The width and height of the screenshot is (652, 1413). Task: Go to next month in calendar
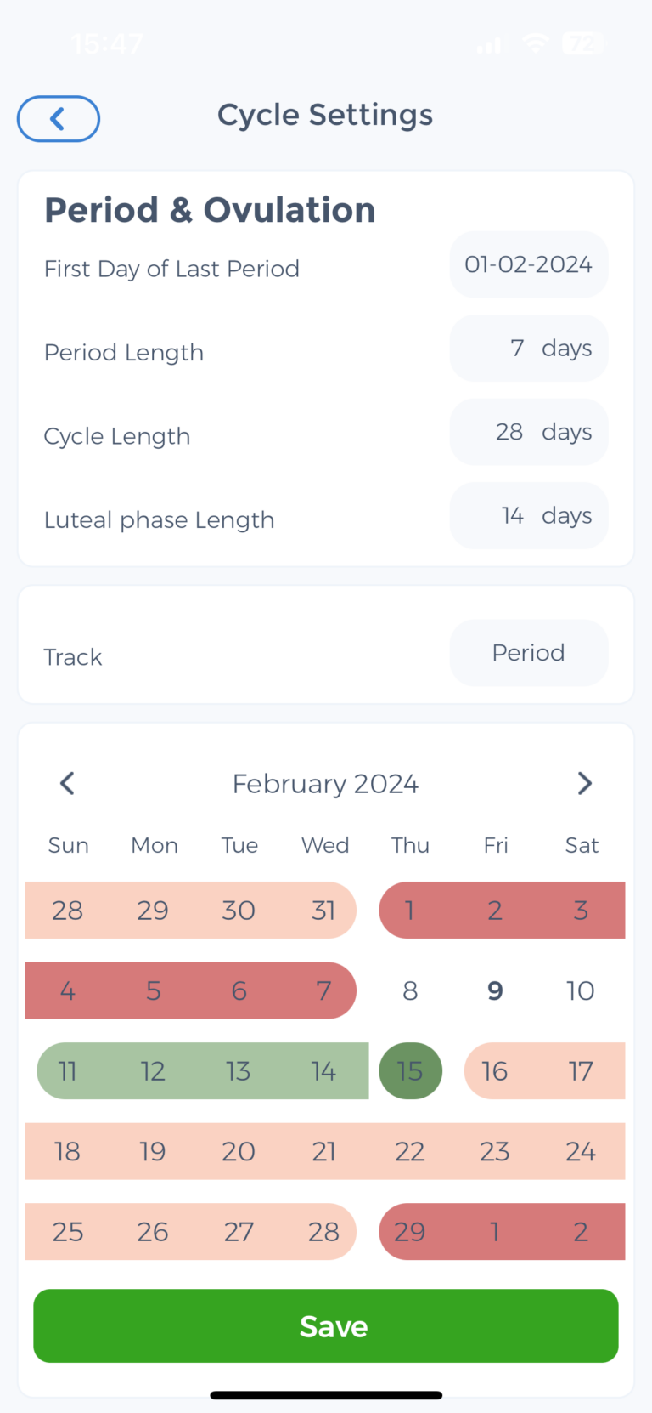pyautogui.click(x=584, y=783)
